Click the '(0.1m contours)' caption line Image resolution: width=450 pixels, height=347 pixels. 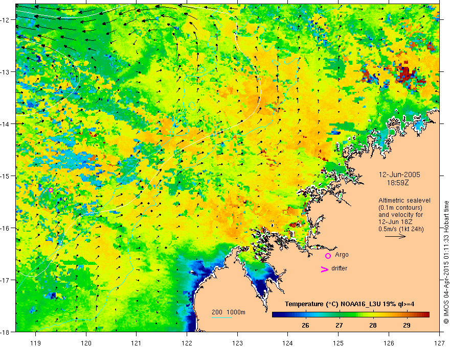pos(400,208)
